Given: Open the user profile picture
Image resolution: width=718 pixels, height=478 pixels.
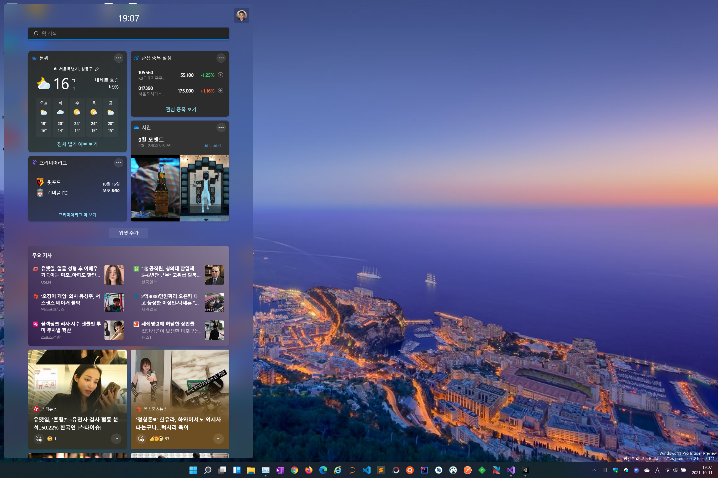Looking at the screenshot, I should tap(241, 15).
